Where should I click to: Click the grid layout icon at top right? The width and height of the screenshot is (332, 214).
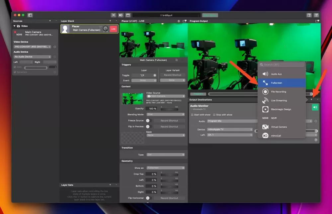coord(316,15)
